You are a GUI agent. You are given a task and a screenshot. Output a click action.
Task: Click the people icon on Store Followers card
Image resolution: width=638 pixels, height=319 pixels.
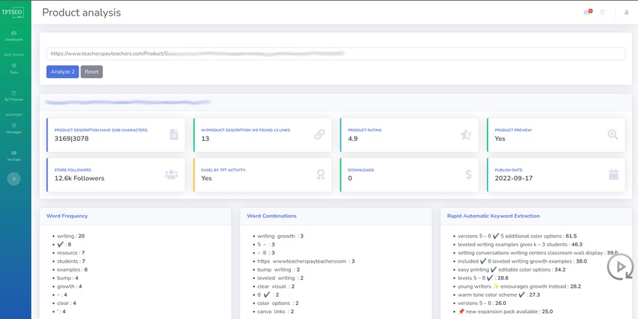pyautogui.click(x=171, y=174)
